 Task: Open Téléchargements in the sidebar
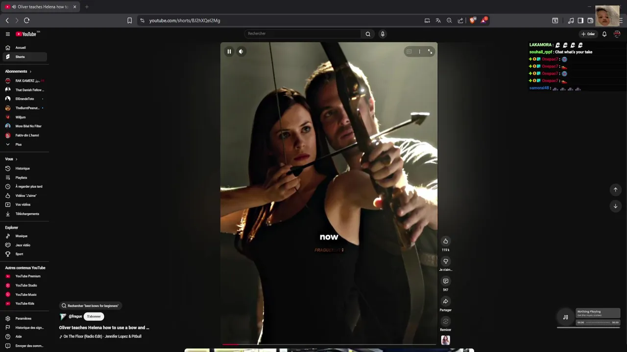pyautogui.click(x=24, y=214)
